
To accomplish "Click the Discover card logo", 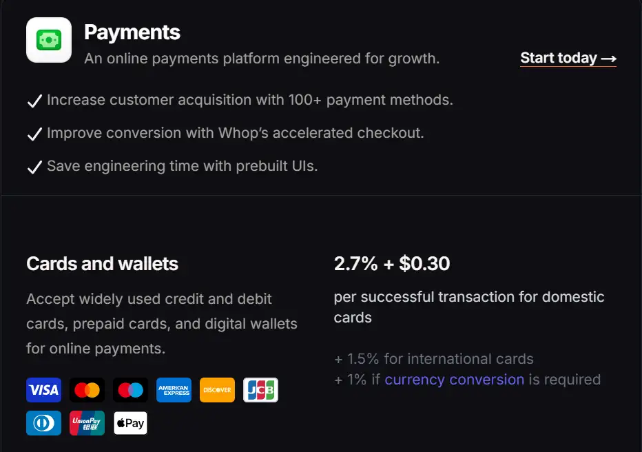I will pos(217,390).
